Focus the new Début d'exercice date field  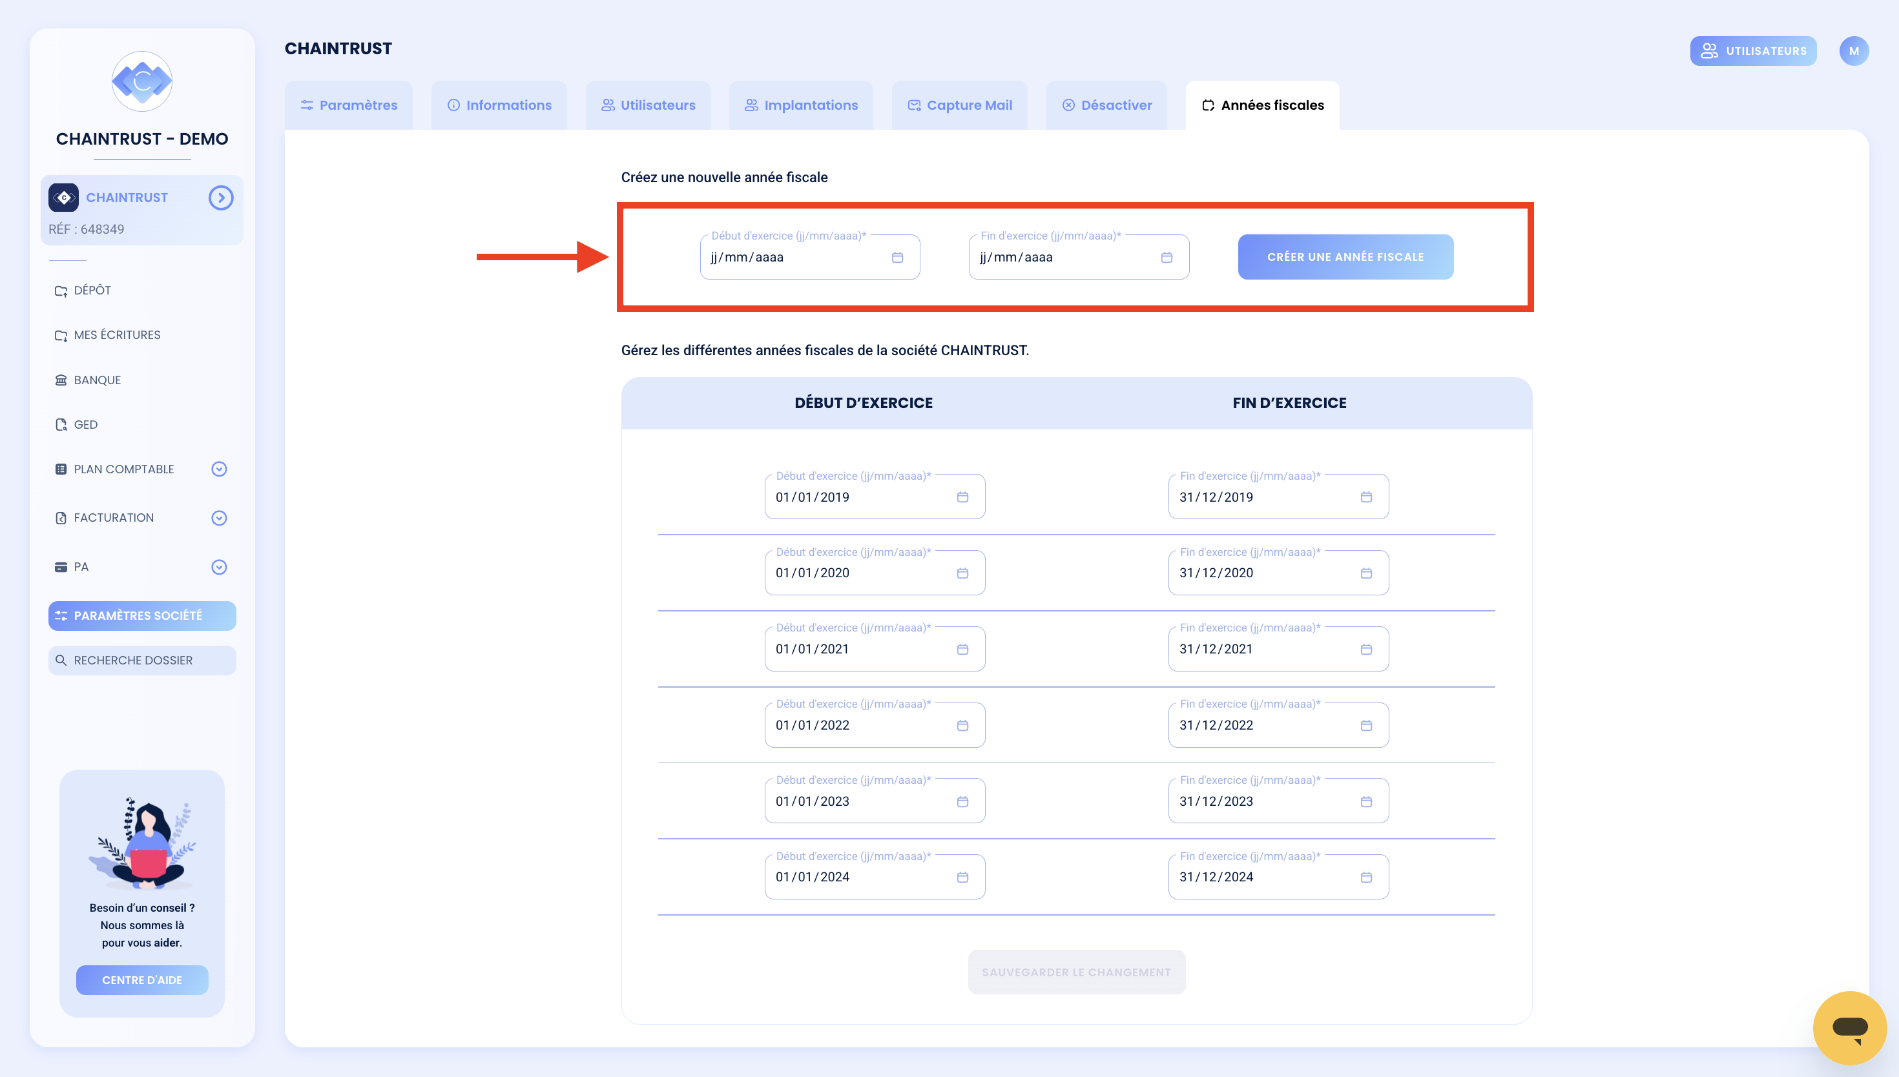[810, 257]
